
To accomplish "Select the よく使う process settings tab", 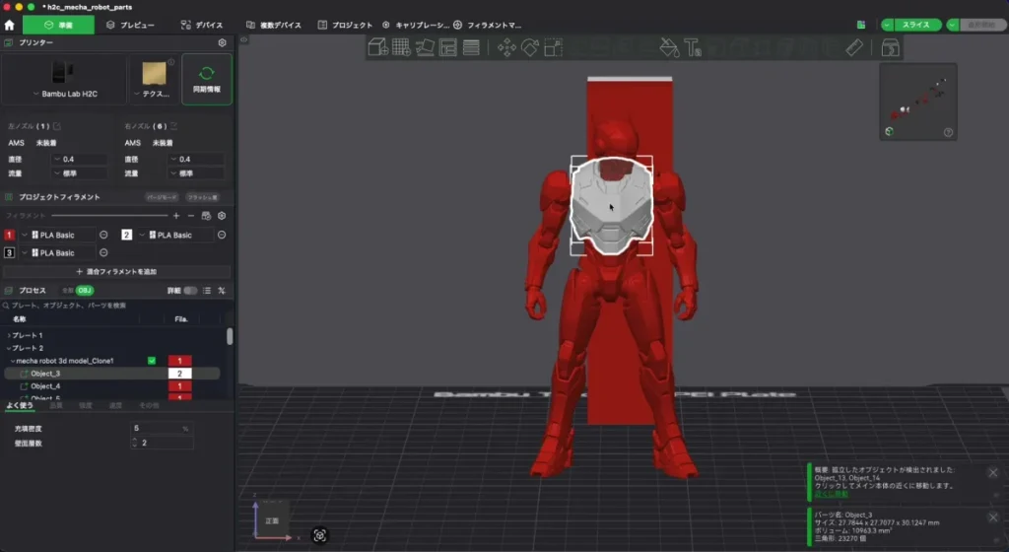I will tap(20, 405).
